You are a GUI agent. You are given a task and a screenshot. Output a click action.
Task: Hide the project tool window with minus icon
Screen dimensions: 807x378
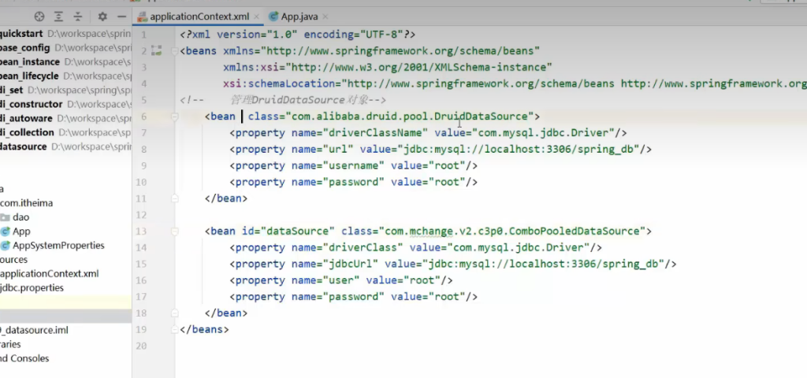point(121,16)
